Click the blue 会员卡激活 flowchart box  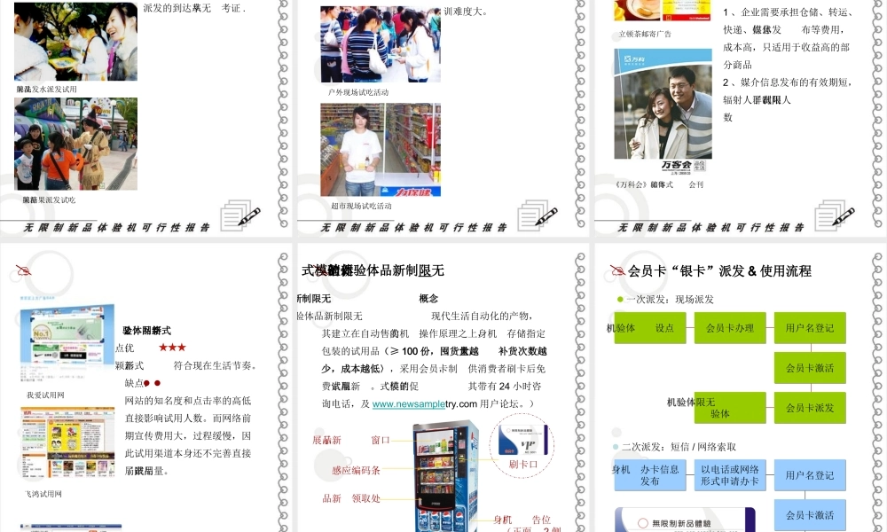(810, 515)
